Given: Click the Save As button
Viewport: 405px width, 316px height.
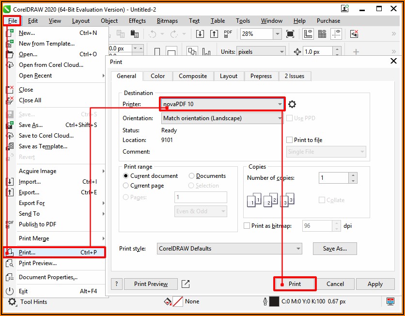Looking at the screenshot, I should (335, 249).
